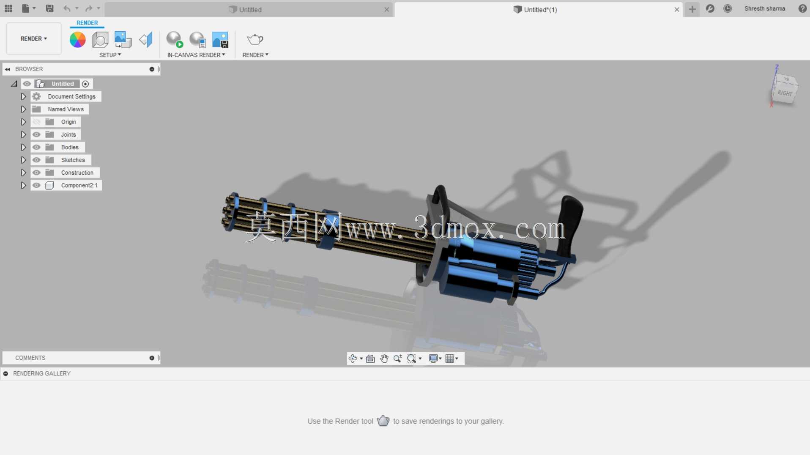Save the document
Viewport: 810px width, 455px height.
tap(49, 8)
